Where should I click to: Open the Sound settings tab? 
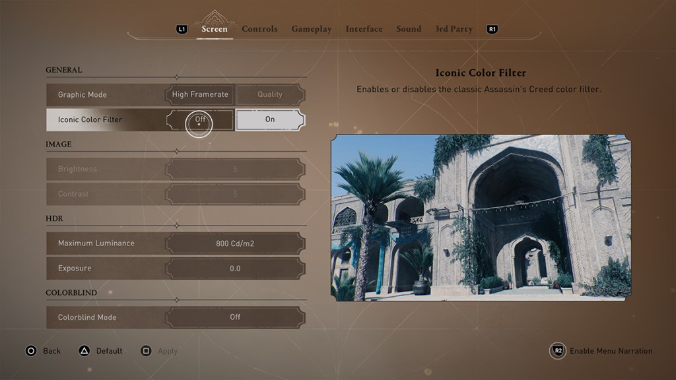click(x=409, y=29)
